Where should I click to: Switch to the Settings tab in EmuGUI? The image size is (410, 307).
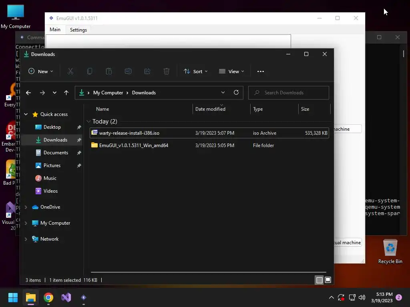[78, 30]
